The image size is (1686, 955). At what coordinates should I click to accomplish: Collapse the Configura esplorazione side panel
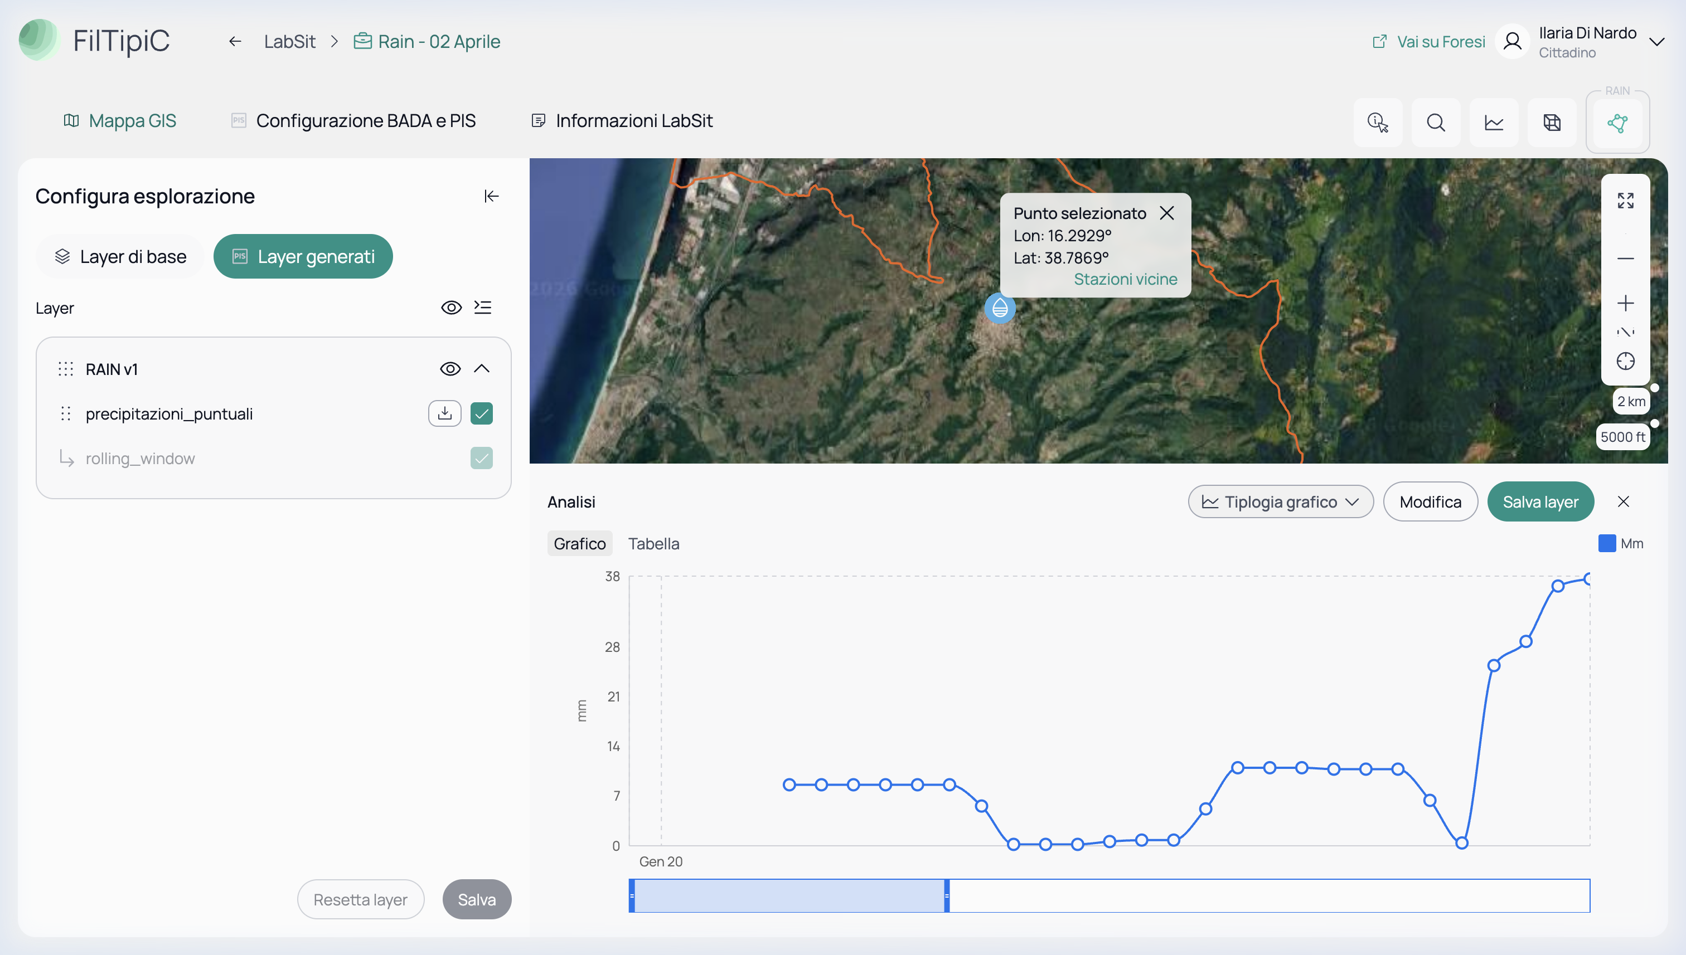[x=492, y=196]
